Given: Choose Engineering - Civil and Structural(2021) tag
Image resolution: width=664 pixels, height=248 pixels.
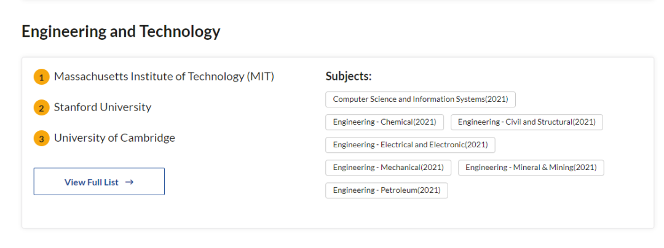Looking at the screenshot, I should (527, 122).
